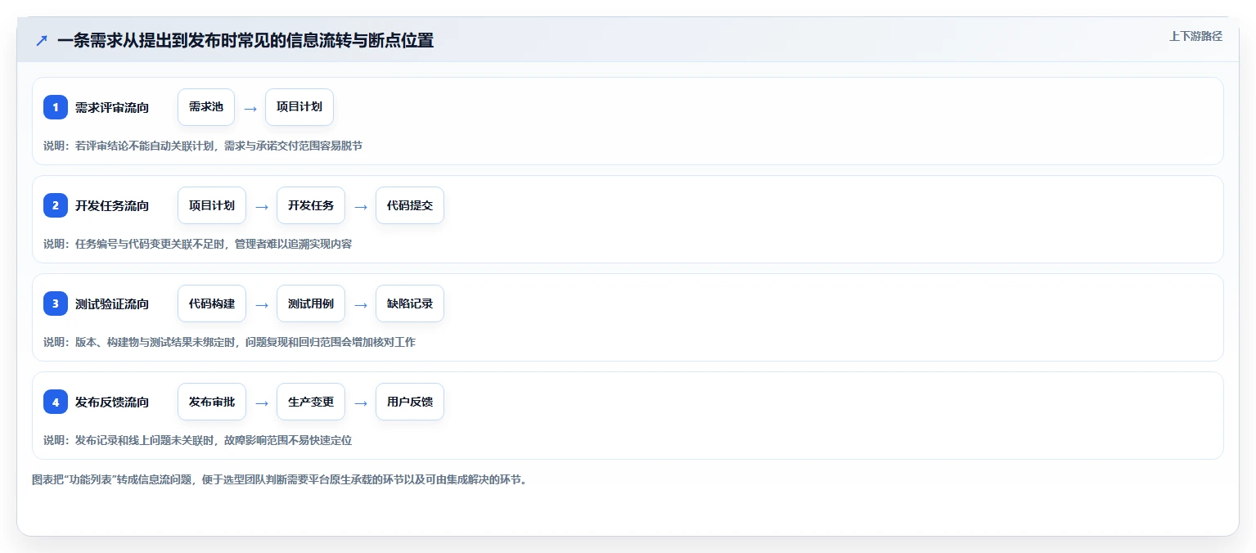The height and width of the screenshot is (553, 1256).
Task: Click the 代码提交 node
Action: tap(410, 205)
